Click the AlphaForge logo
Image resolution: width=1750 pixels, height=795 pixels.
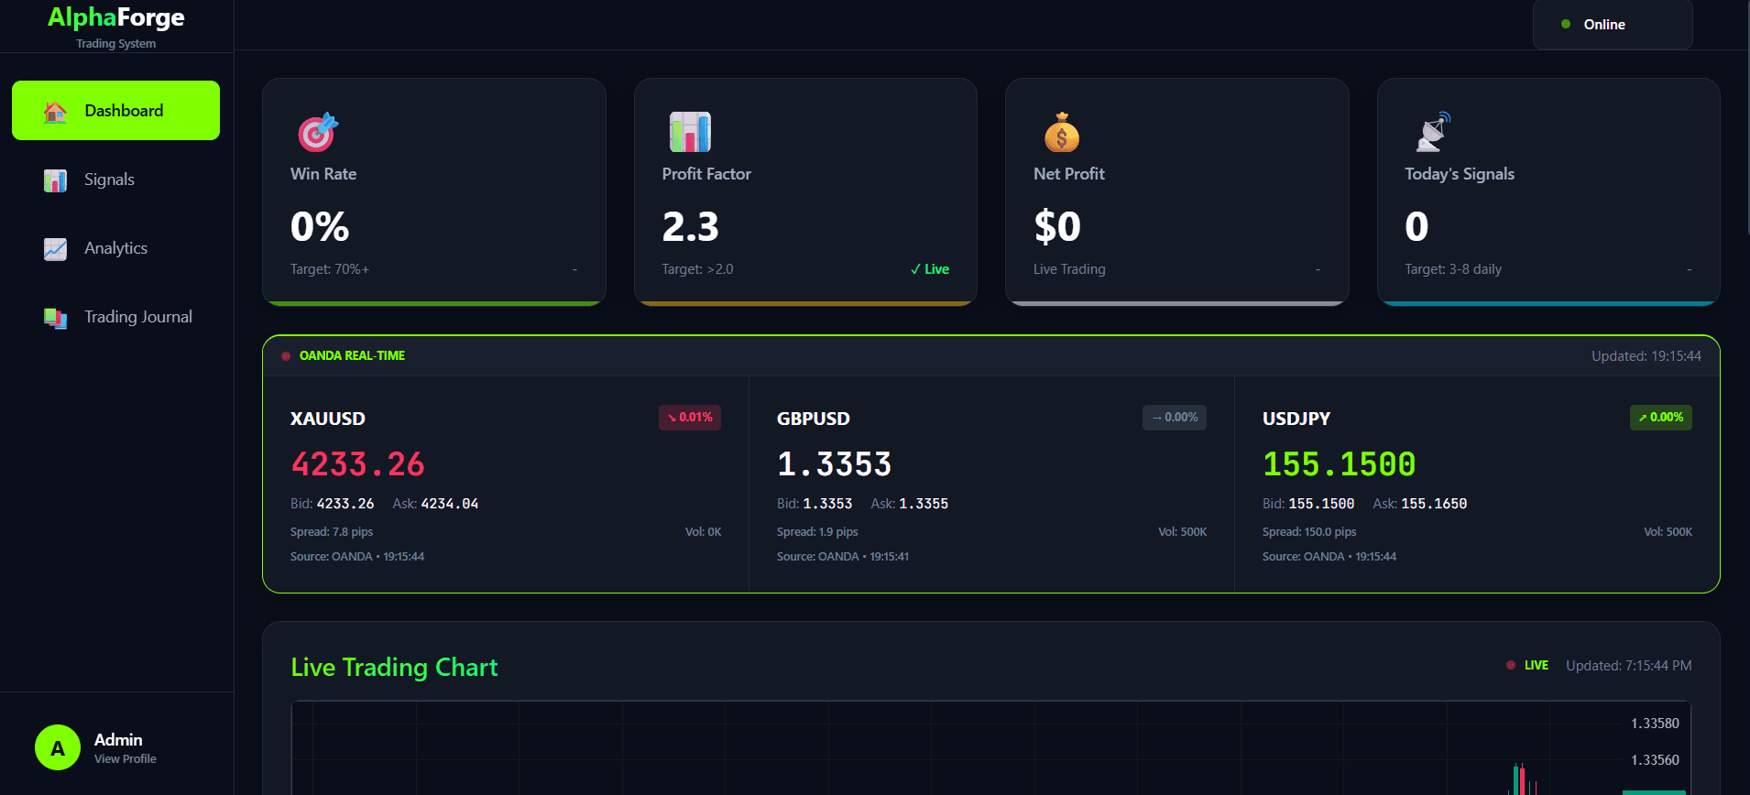tap(115, 17)
